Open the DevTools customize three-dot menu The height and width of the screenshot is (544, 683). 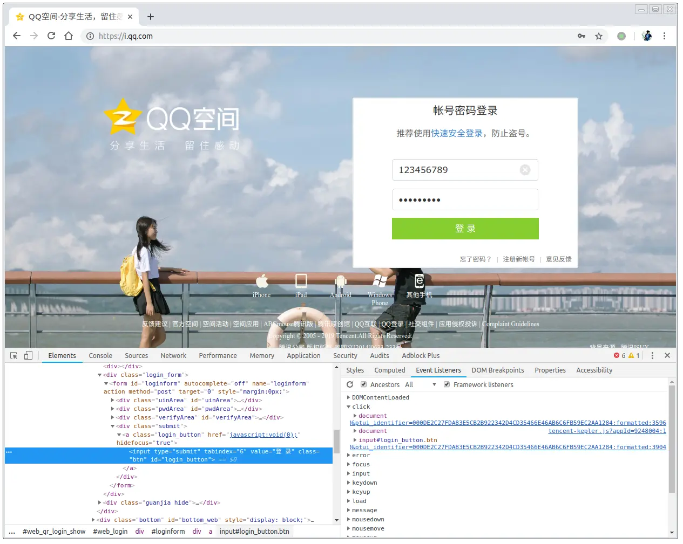pyautogui.click(x=652, y=356)
